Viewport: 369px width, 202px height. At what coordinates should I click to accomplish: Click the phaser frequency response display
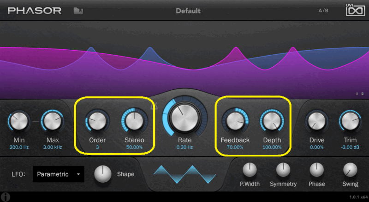184,60
